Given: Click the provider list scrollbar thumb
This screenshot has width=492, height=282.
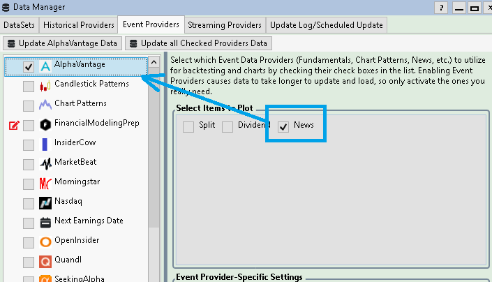Looking at the screenshot, I should tap(154, 147).
